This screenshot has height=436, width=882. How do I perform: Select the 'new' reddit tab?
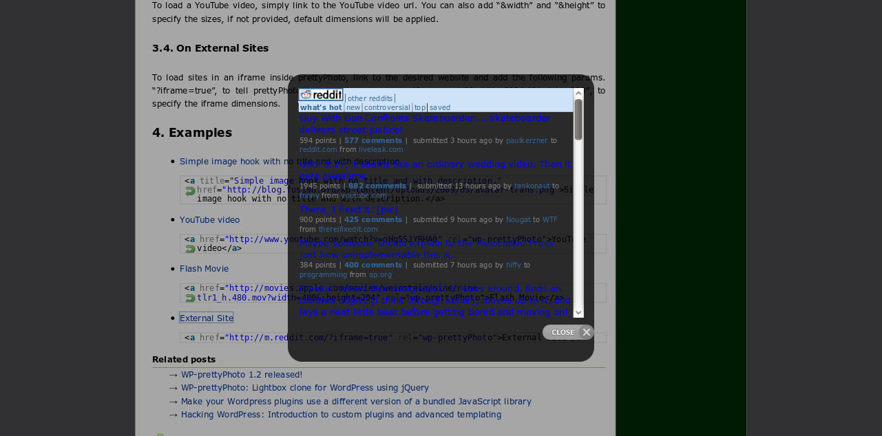[353, 107]
